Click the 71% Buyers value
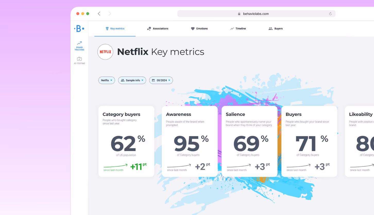The width and height of the screenshot is (374, 215). pos(312,144)
